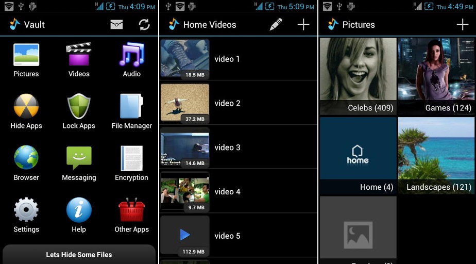Image resolution: width=476 pixels, height=264 pixels.
Task: Click the Help info icon
Action: pos(79,210)
